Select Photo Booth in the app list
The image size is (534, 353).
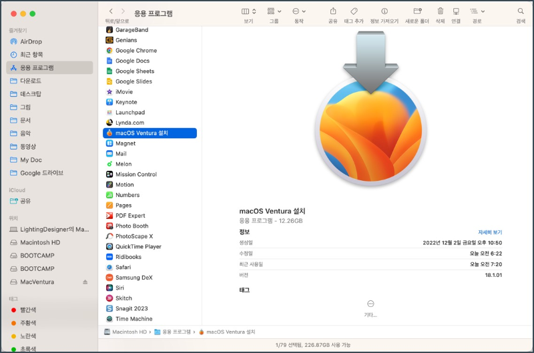coord(150,226)
